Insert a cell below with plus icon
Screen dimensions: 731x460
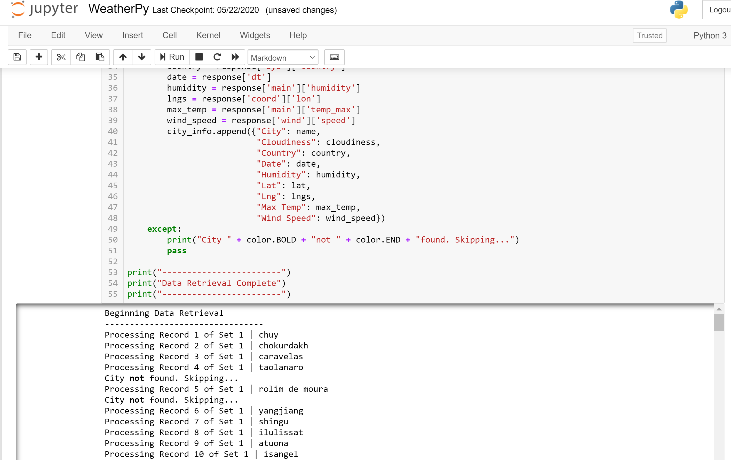click(38, 57)
